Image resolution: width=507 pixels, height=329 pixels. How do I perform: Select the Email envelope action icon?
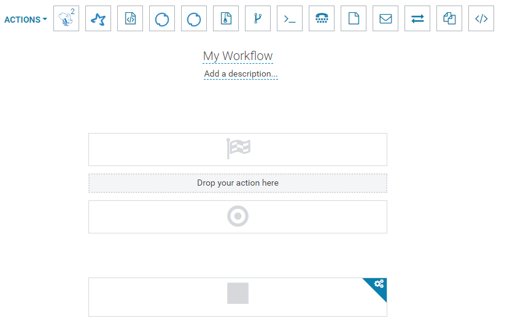[x=385, y=18]
